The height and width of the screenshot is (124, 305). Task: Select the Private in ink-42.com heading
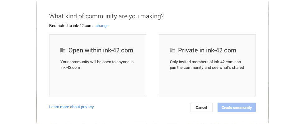[x=207, y=50]
